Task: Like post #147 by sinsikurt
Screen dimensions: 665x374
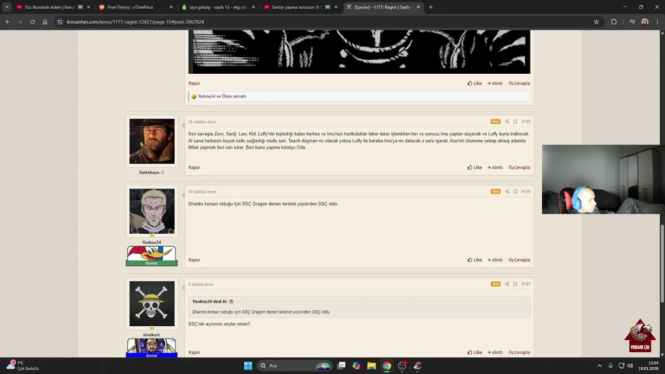Action: [475, 352]
